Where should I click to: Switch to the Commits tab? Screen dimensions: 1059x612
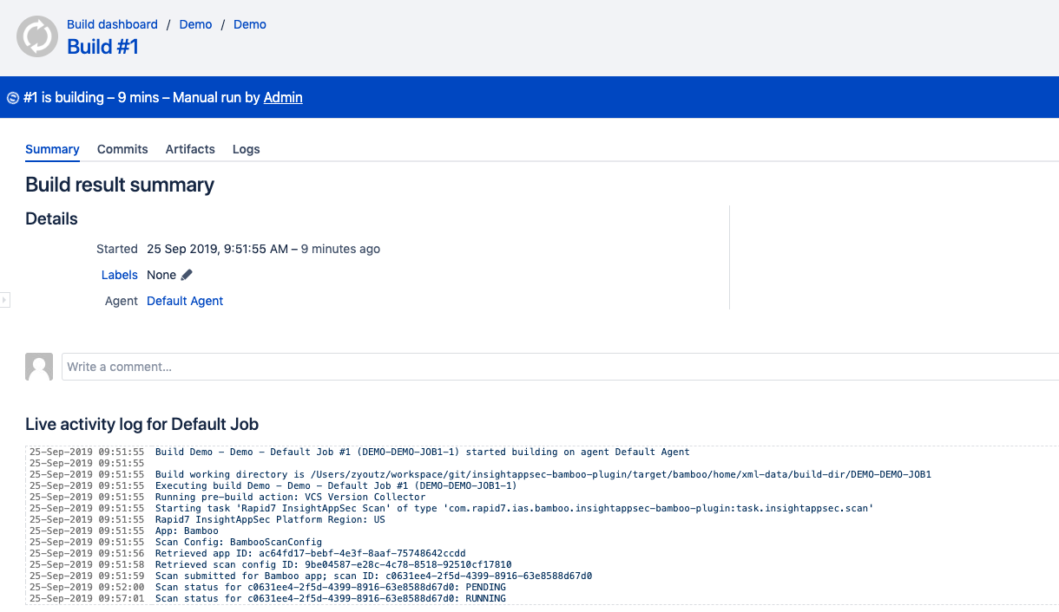[x=122, y=149]
